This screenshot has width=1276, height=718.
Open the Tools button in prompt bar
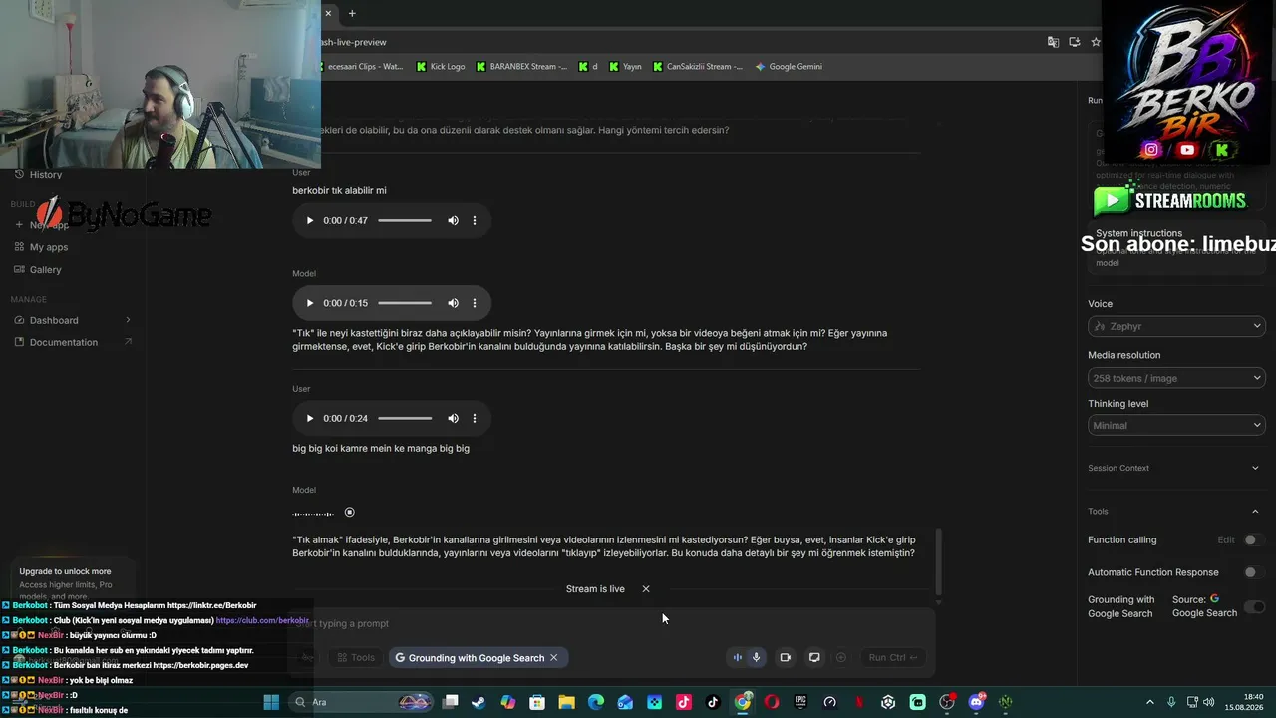pos(356,658)
